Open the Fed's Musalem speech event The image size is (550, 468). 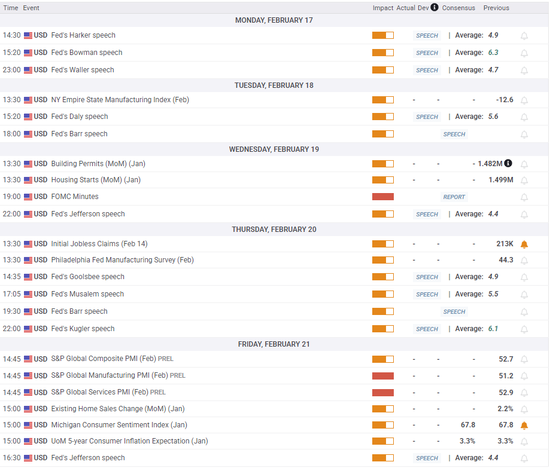pos(87,294)
